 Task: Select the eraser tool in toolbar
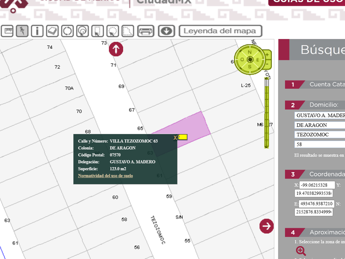52,31
